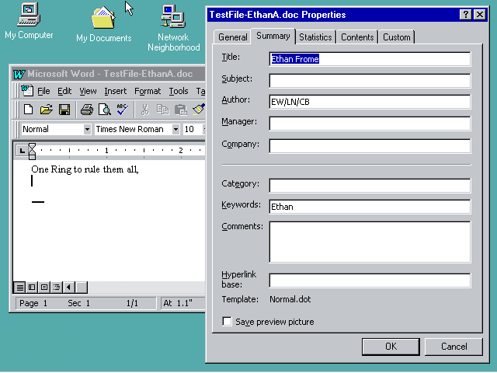This screenshot has height=373, width=497.
Task: Click the Save floppy disk icon in Word
Action: coord(64,110)
